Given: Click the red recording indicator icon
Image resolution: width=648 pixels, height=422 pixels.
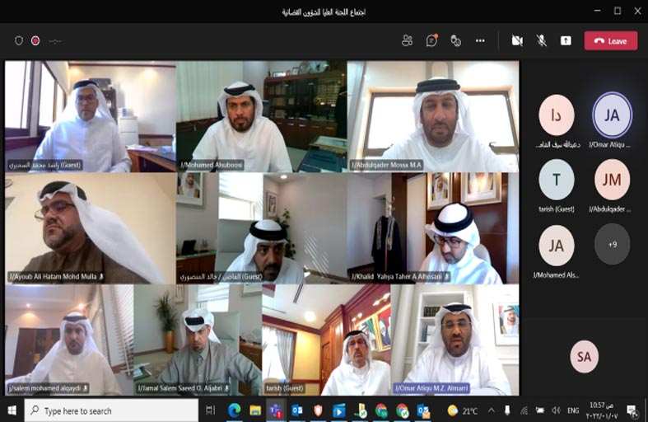Looking at the screenshot, I should 35,40.
